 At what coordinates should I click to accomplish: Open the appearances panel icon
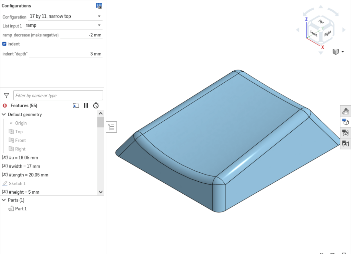(x=346, y=111)
